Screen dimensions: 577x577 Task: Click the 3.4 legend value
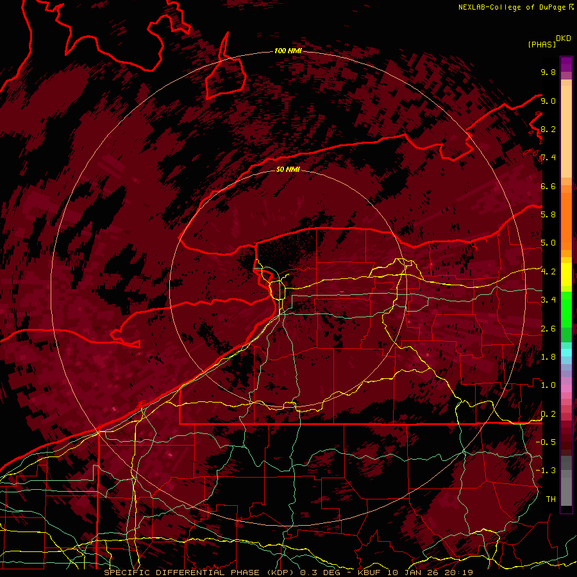[548, 299]
